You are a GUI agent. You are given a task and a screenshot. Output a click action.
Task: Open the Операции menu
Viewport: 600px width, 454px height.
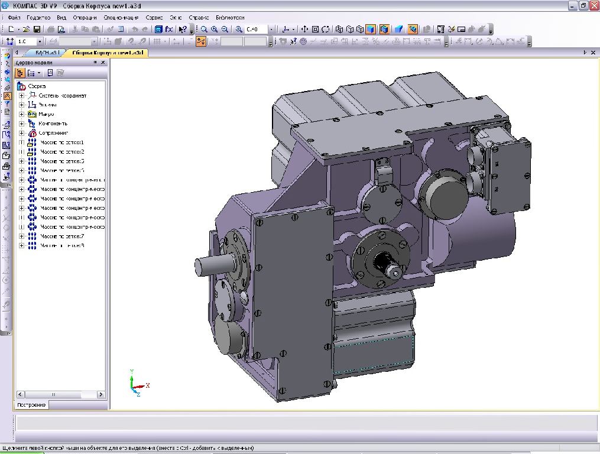(85, 18)
